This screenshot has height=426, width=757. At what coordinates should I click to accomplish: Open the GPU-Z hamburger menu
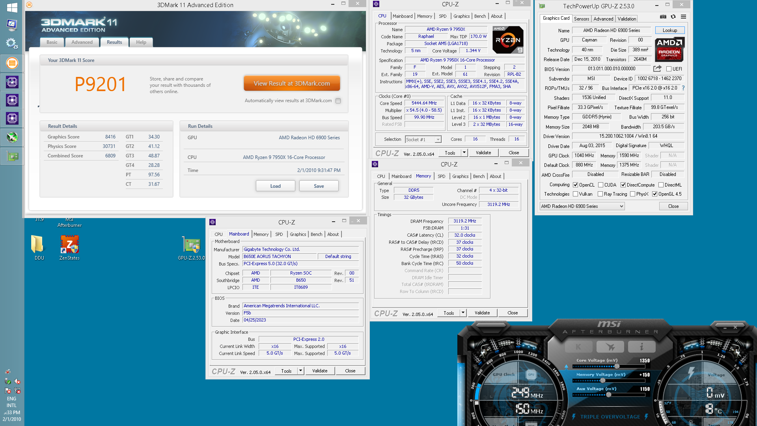click(x=683, y=17)
